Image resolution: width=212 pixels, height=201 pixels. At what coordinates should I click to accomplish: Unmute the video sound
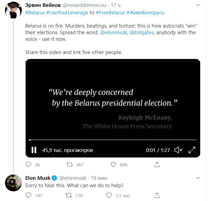(178, 150)
